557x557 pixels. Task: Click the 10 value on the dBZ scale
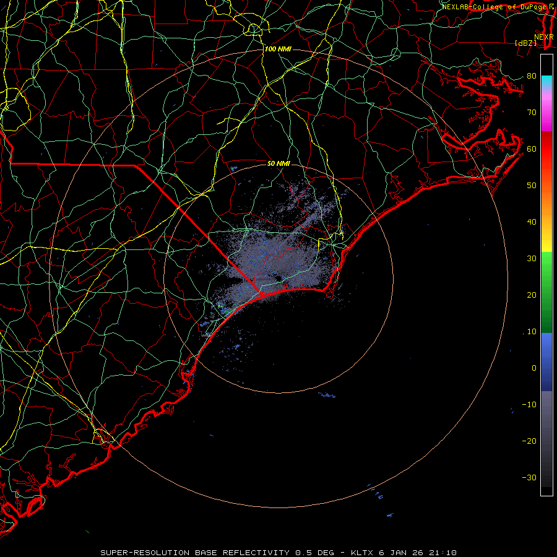click(532, 332)
